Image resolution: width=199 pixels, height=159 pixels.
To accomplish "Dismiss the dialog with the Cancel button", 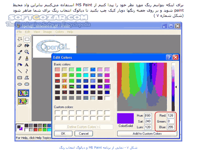I will pos(84,134).
